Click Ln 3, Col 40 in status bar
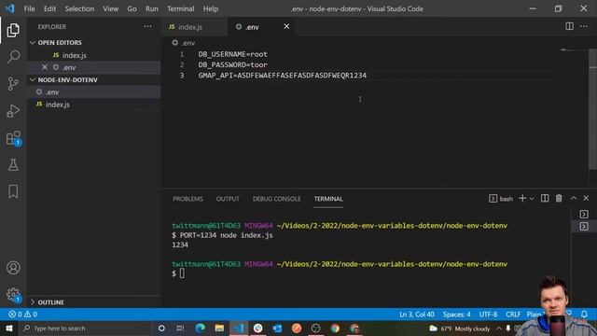 click(x=417, y=315)
